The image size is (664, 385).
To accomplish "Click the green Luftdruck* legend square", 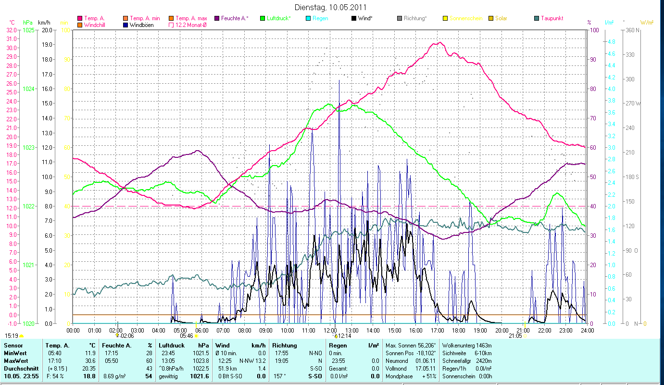I will 263,18.
